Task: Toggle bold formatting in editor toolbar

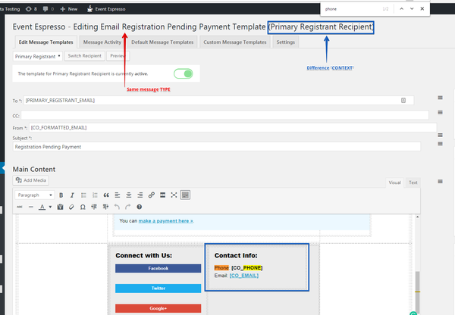Action: 61,195
